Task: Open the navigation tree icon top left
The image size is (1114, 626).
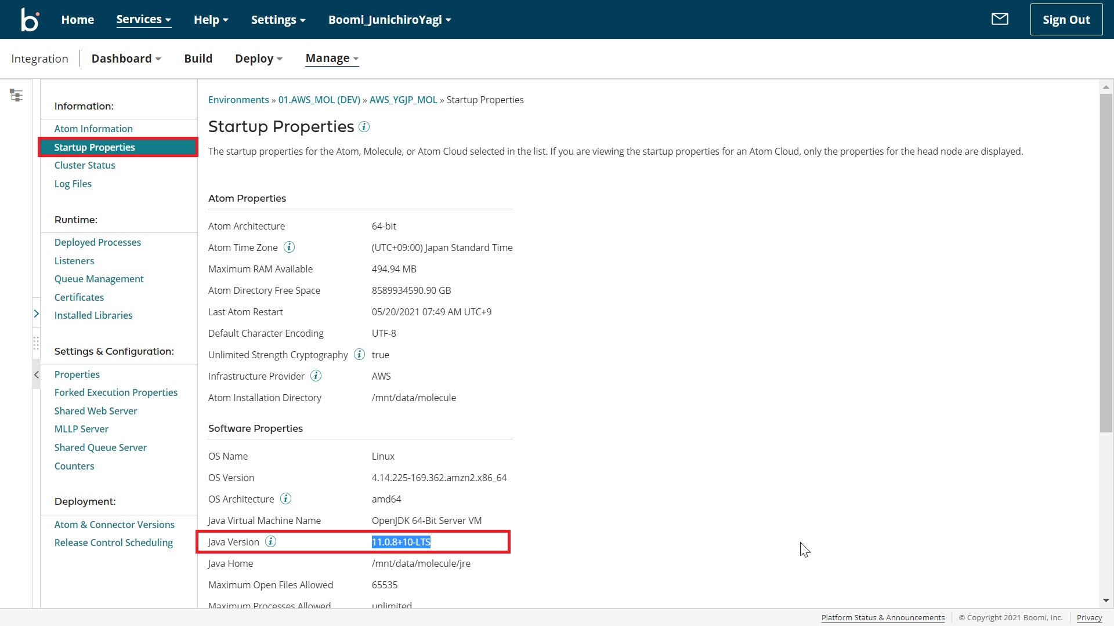Action: [x=16, y=94]
